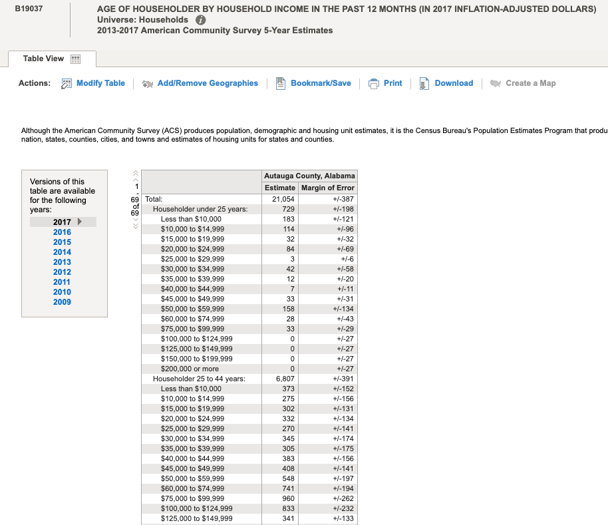This screenshot has height=525, width=608.
Task: Open the 2009 table version
Action: (62, 301)
